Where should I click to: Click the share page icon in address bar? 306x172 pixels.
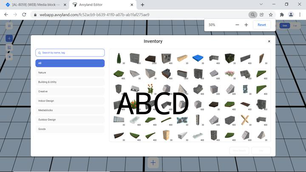click(262, 14)
